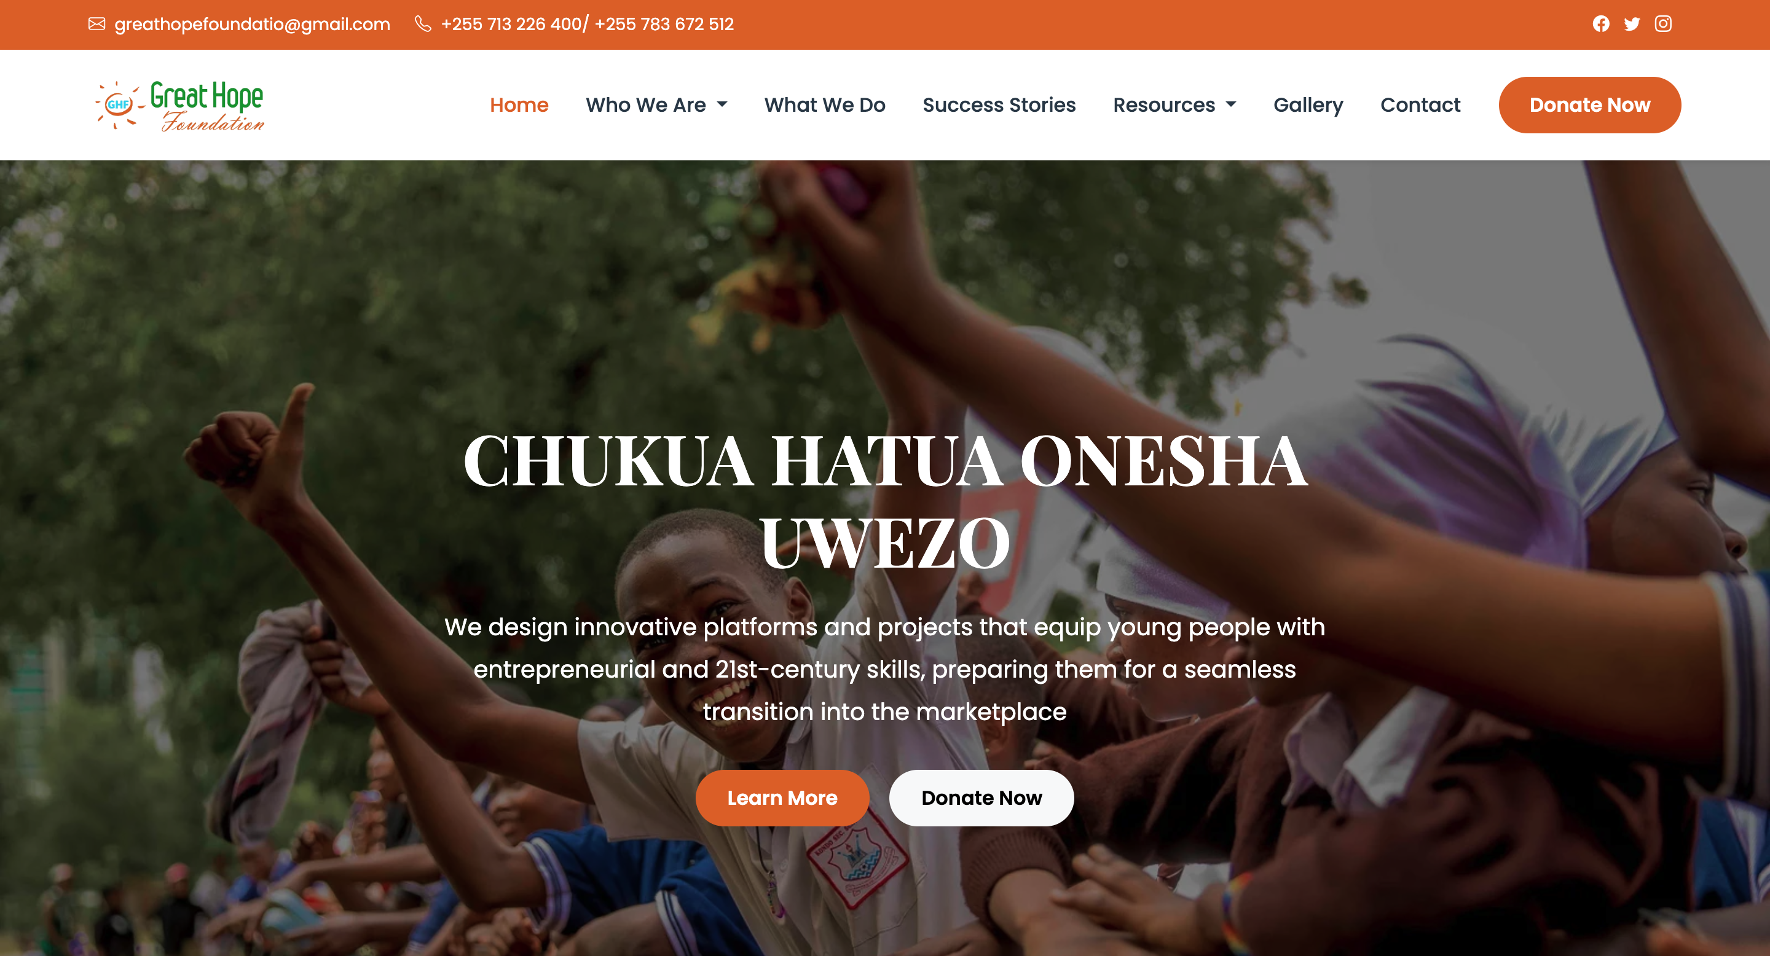The height and width of the screenshot is (956, 1770).
Task: Click the phone handset icon
Action: [423, 24]
